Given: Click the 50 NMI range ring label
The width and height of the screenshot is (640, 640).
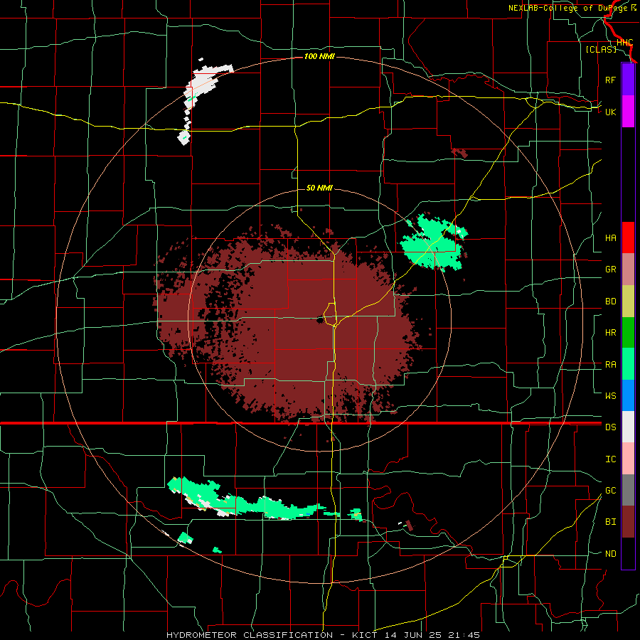Looking at the screenshot, I should pos(319,188).
